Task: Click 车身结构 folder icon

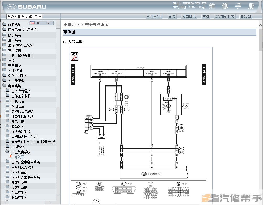Action: coord(4,50)
